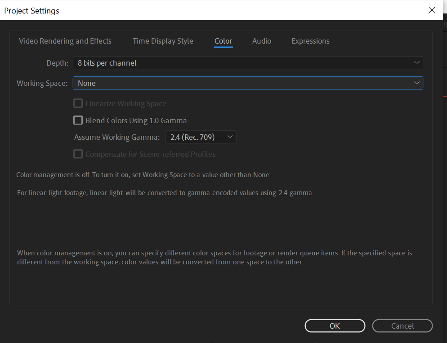Open the Depth dropdown
Viewport: 447px width, 343px height.
tap(247, 62)
